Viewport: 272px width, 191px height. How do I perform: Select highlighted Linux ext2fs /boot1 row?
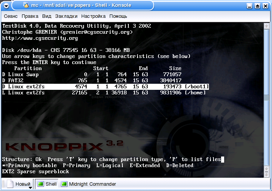(x=106, y=86)
